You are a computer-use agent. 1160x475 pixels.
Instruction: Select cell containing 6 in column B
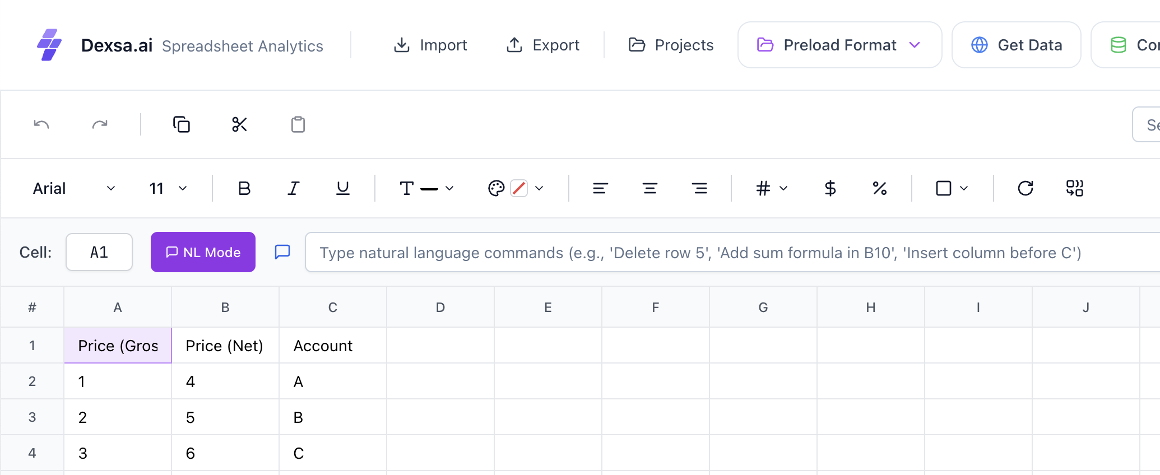point(225,453)
